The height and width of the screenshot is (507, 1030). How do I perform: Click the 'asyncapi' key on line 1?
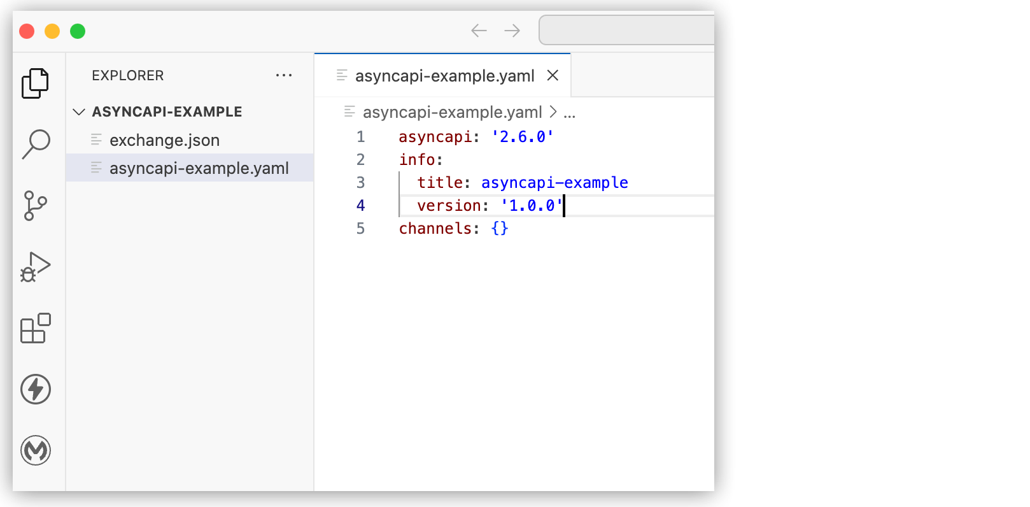pos(435,137)
